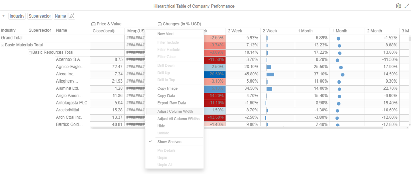The image size is (412, 174).
Task: Select Copy Data menu entry
Action: click(166, 96)
